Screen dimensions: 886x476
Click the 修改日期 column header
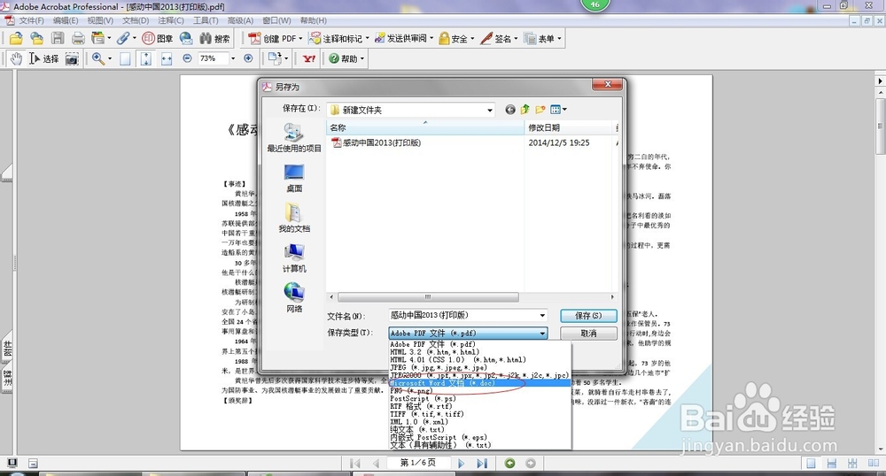pos(570,128)
